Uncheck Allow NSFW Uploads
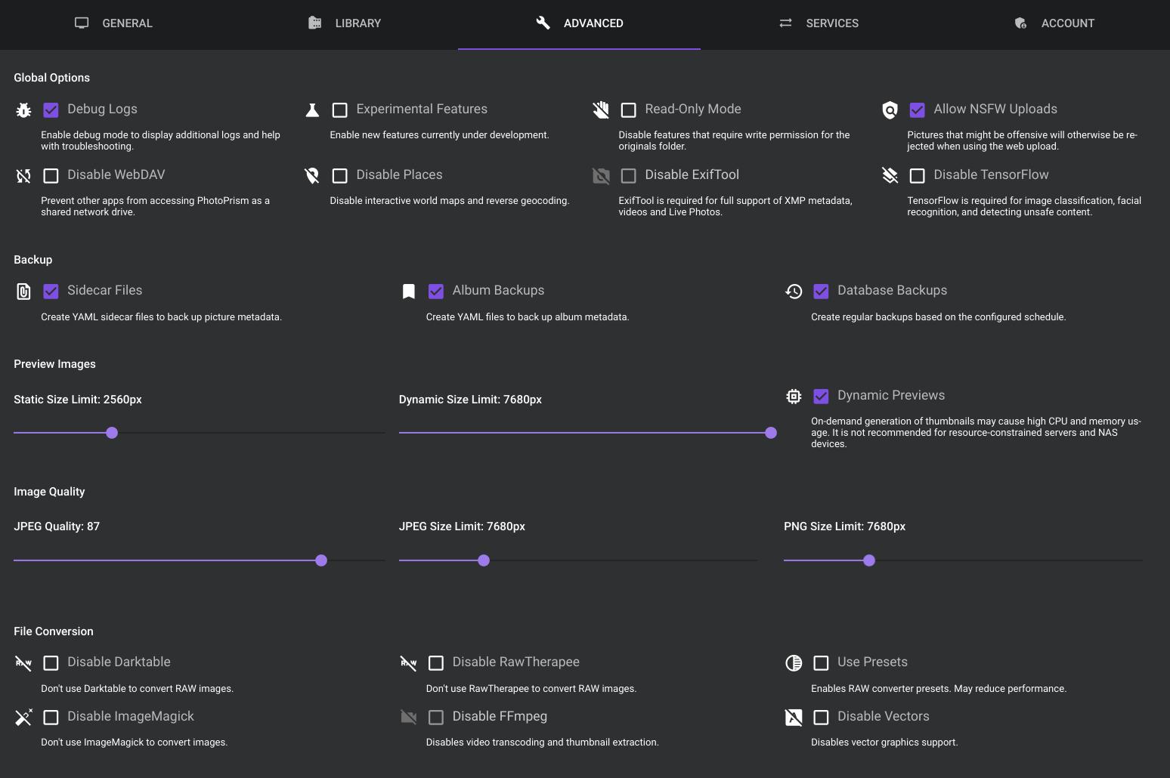This screenshot has width=1170, height=778. tap(918, 110)
